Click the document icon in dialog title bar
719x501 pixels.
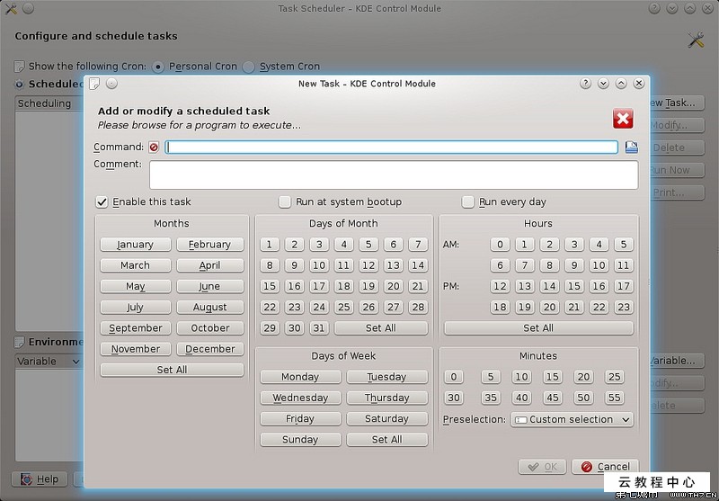[94, 84]
